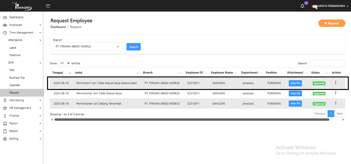Focus the table Search input field
Screen dimensions: 351x164
(327, 63)
